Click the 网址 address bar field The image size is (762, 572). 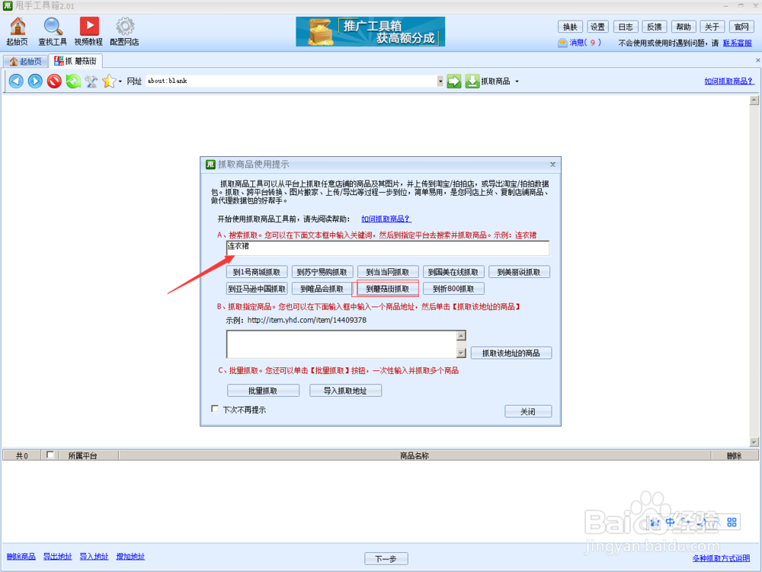click(x=290, y=81)
